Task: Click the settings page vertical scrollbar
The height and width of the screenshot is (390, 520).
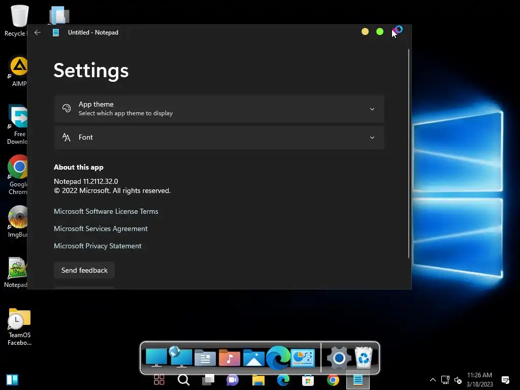Action: coord(409,153)
